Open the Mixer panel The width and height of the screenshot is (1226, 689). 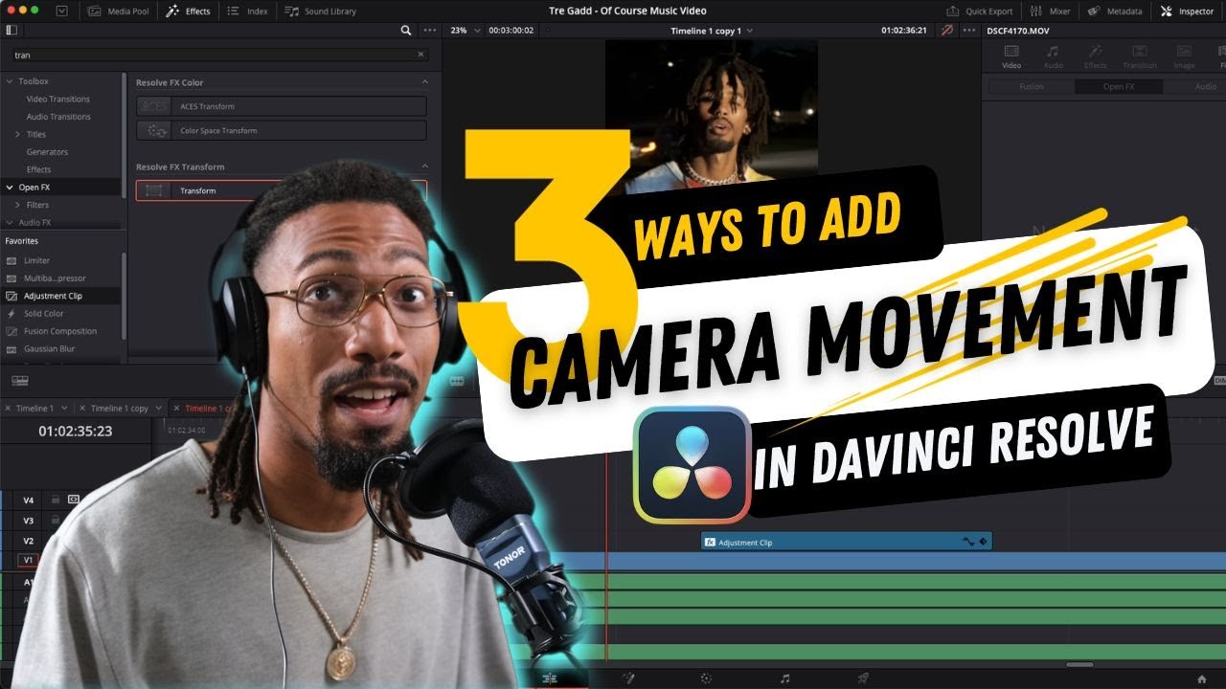[1051, 11]
